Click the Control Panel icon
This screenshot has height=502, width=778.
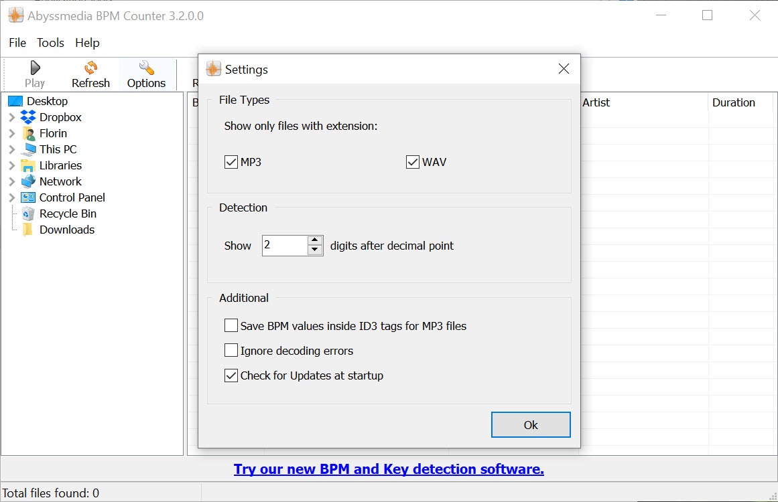28,197
